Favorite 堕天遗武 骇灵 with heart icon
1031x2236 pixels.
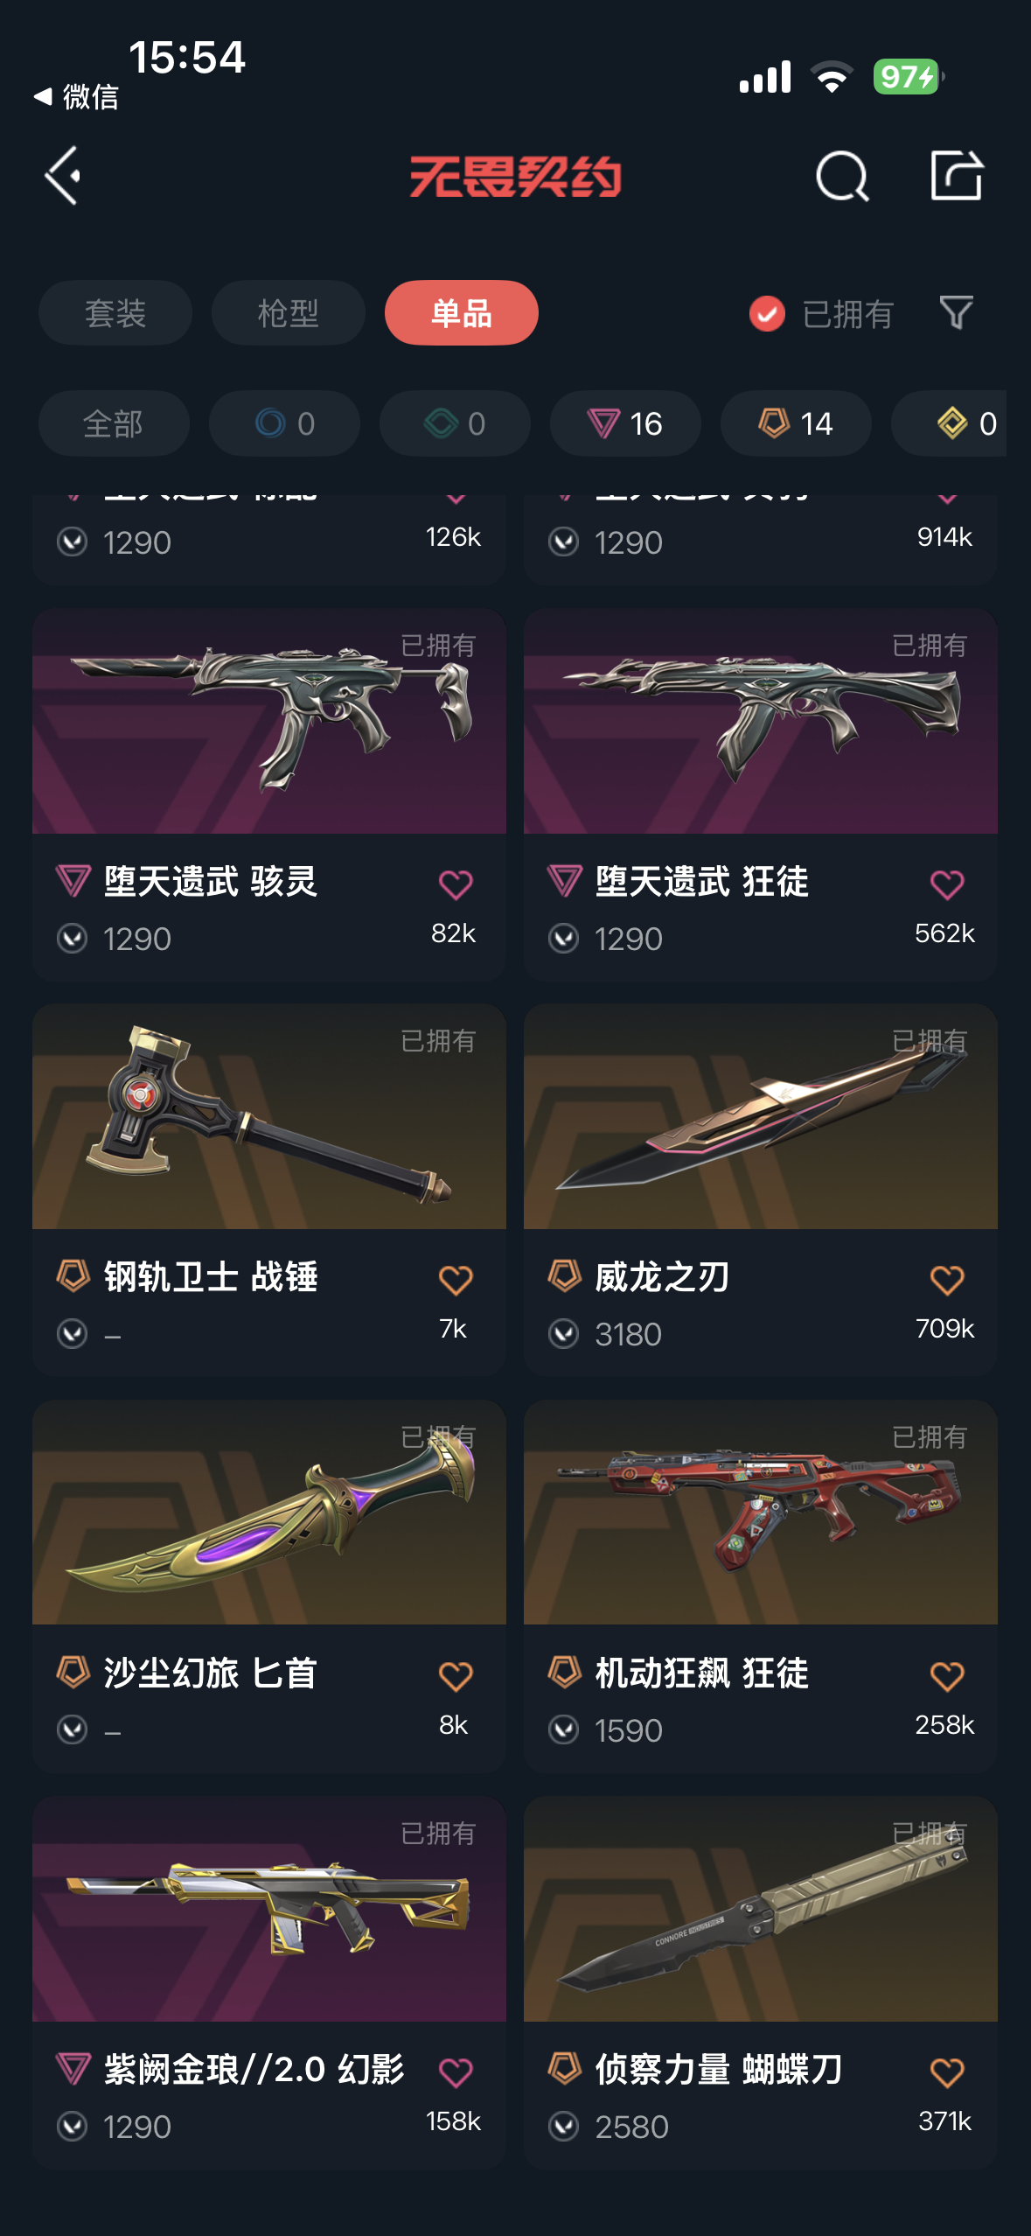pos(456,884)
